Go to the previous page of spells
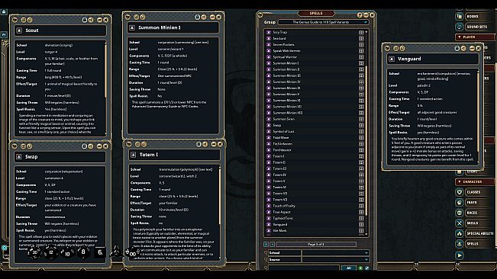 [272, 244]
